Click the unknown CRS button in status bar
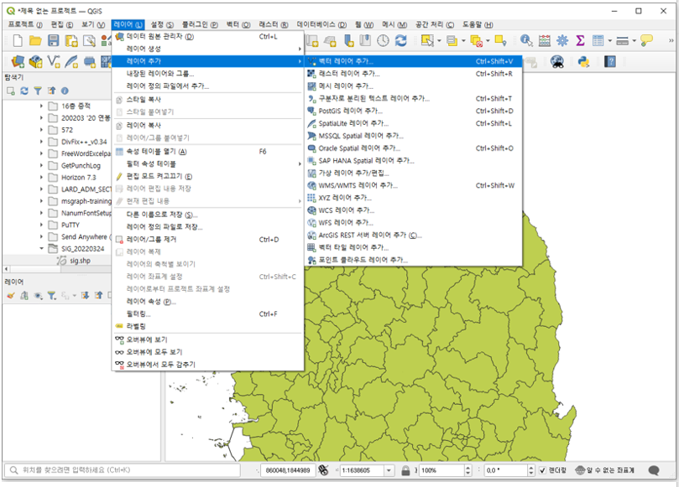This screenshot has height=487, width=679. (604, 470)
